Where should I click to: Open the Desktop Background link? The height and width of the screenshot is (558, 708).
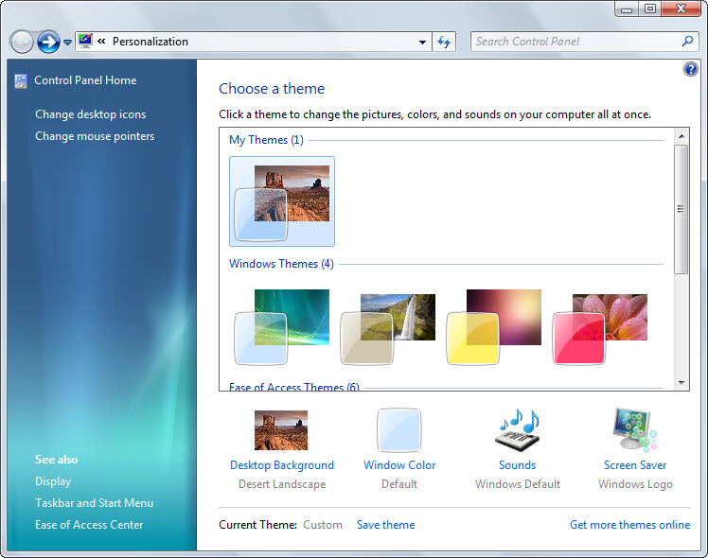click(282, 465)
